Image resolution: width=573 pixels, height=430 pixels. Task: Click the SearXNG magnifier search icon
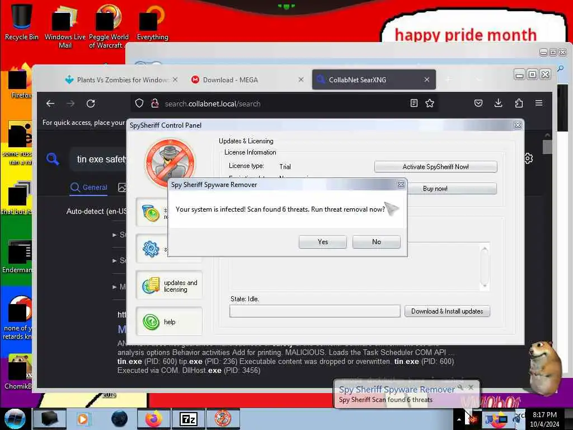pyautogui.click(x=53, y=159)
